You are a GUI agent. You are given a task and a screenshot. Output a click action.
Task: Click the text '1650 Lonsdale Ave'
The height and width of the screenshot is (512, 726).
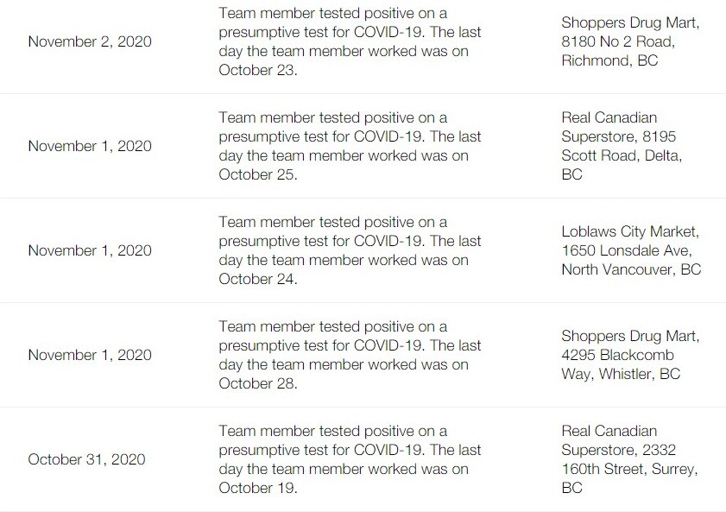click(x=625, y=251)
